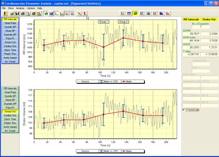
Task: Toggle Mean +/- STD legend in upper chart
Action: pyautogui.click(x=110, y=81)
